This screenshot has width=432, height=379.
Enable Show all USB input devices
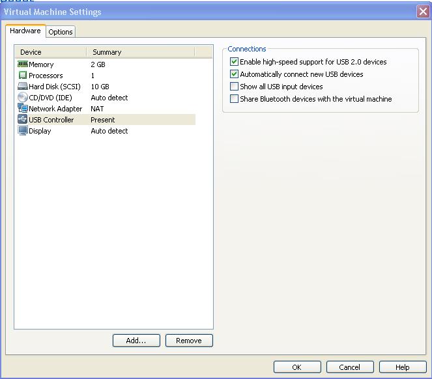[x=234, y=87]
